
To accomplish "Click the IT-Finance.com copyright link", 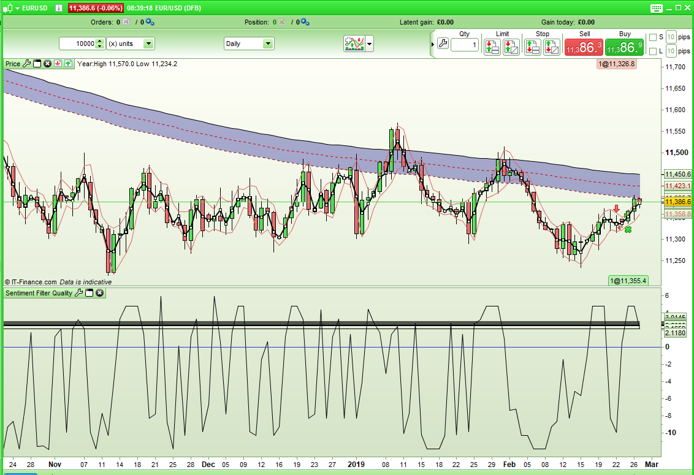I will pos(31,282).
